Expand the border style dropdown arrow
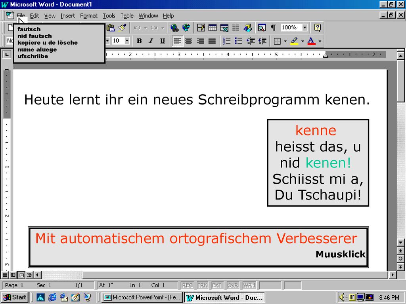This screenshot has width=406, height=304. pos(285,41)
